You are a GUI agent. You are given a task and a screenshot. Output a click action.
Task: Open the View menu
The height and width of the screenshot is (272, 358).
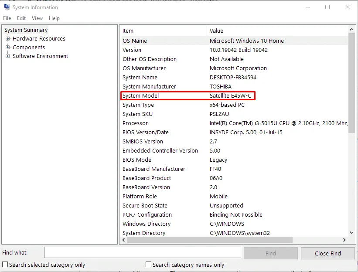pos(37,18)
